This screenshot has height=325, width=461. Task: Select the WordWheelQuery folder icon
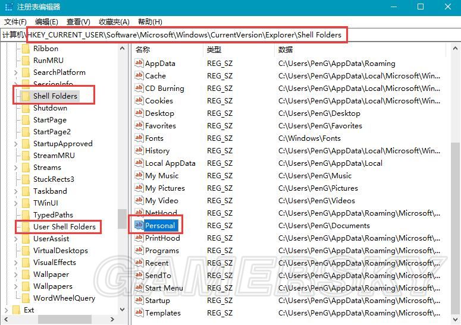click(x=26, y=298)
